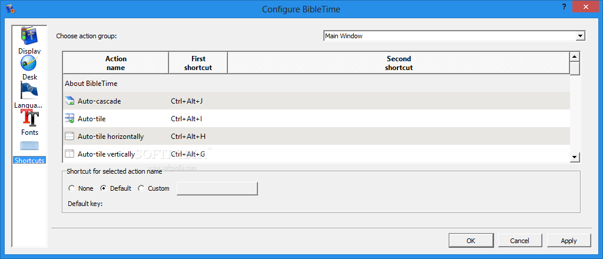The height and width of the screenshot is (259, 603).
Task: Sort by the Second shortcut column header
Action: (399, 63)
